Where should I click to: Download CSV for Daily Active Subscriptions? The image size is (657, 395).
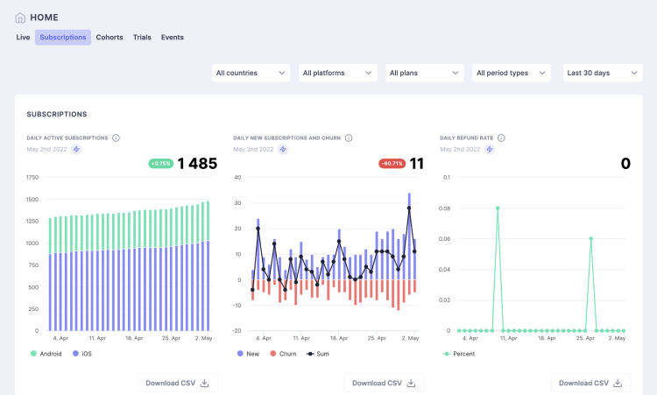pyautogui.click(x=177, y=383)
